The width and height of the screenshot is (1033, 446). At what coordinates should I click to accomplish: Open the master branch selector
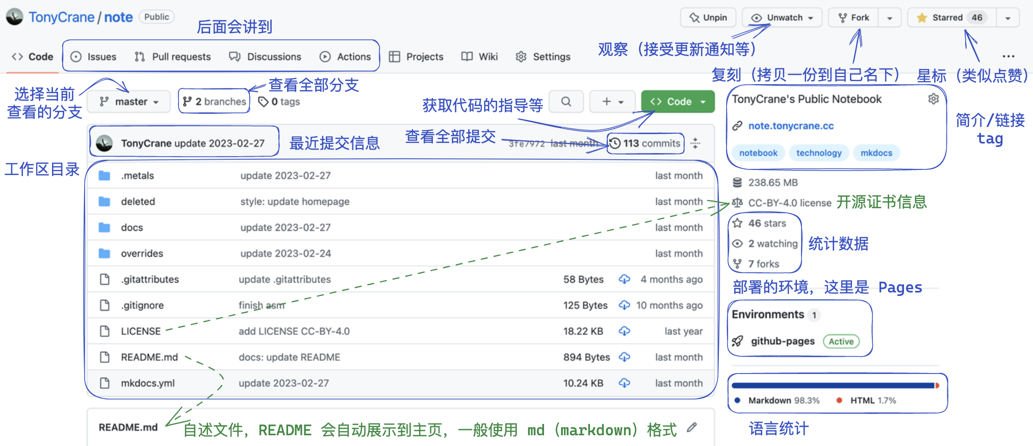[130, 102]
